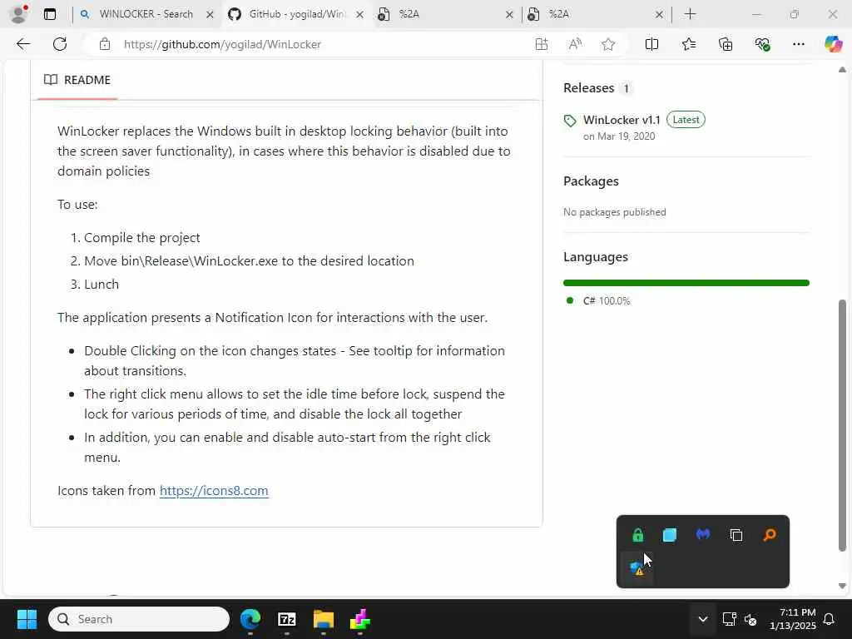Open Settings and more ellipsis menu
Screen dimensions: 852x639
click(798, 44)
